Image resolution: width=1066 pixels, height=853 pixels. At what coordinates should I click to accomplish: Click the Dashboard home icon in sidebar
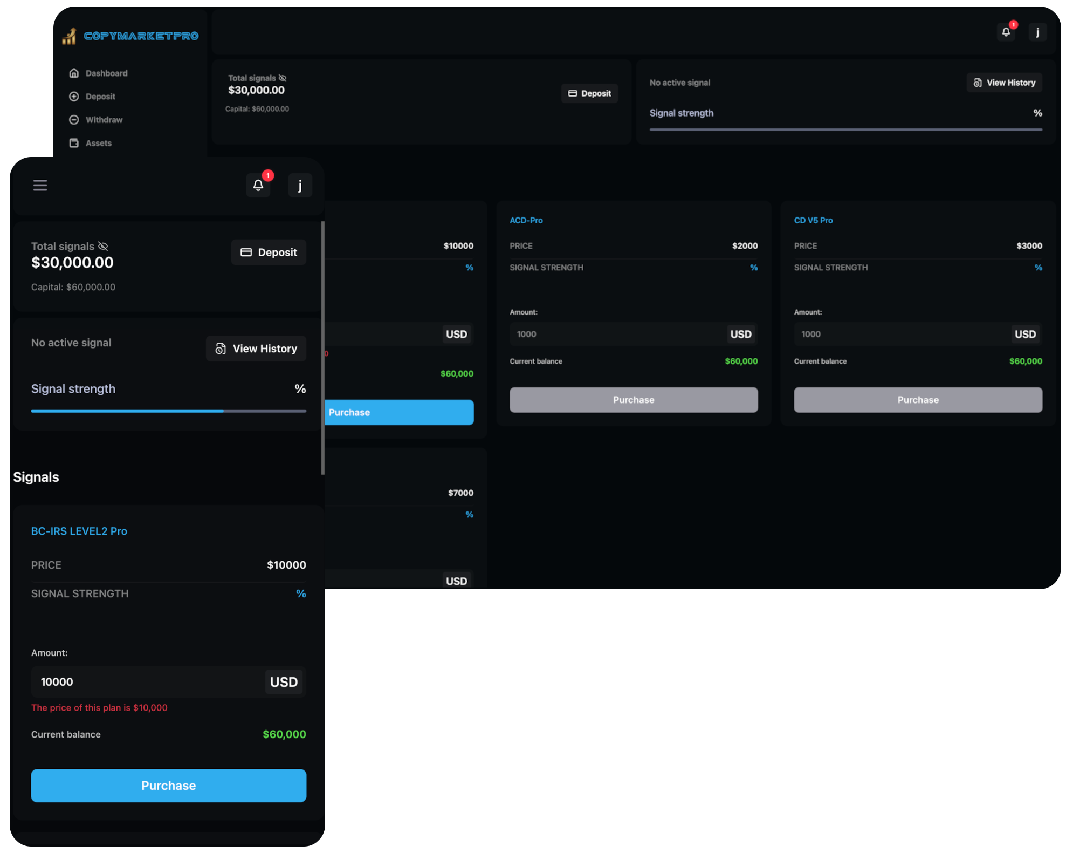coord(74,73)
